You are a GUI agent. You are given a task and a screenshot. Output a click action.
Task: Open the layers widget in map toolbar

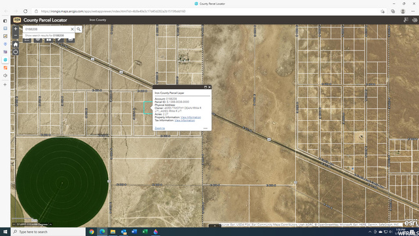click(38, 40)
